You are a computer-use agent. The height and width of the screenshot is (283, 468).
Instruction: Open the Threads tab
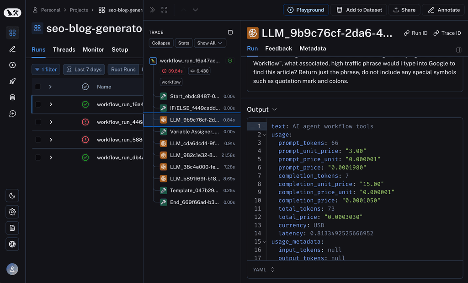pyautogui.click(x=64, y=49)
